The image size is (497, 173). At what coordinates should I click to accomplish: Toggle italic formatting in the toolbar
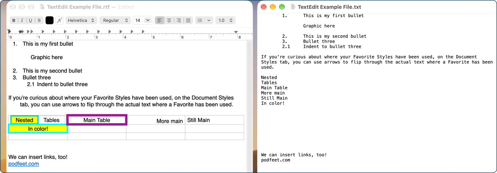pyautogui.click(x=22, y=20)
